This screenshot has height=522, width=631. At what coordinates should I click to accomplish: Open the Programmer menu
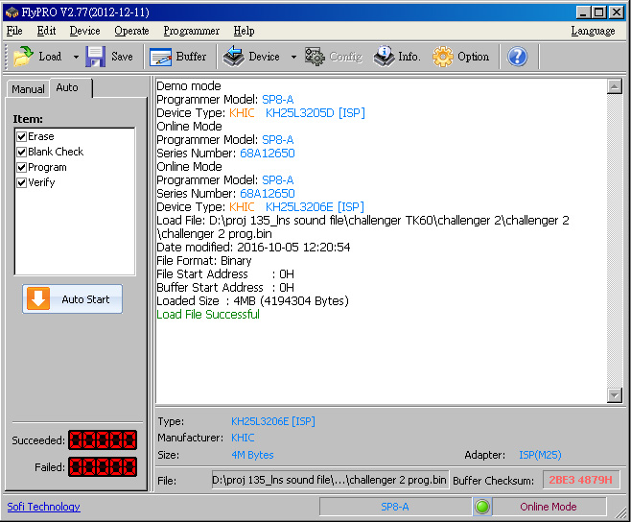coord(191,31)
